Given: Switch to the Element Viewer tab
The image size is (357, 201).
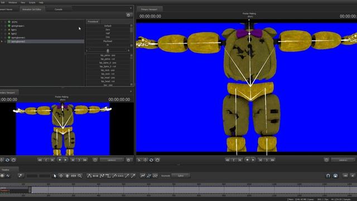Looking at the screenshot, I should pos(6,9).
